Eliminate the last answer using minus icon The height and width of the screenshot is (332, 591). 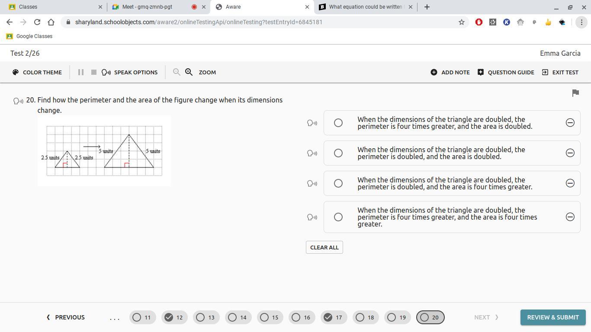pyautogui.click(x=570, y=217)
